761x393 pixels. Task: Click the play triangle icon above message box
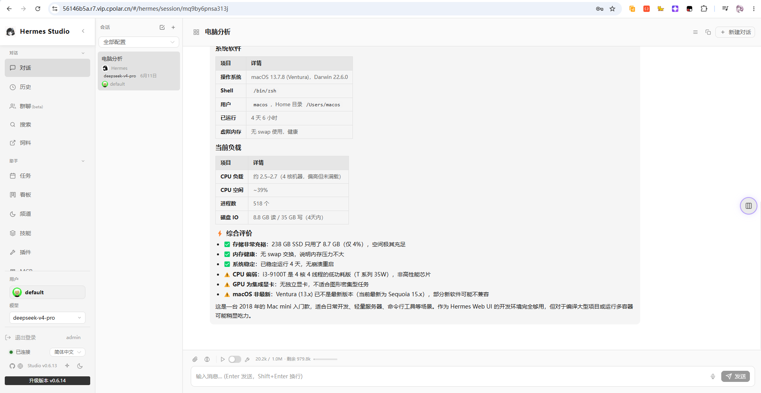click(x=223, y=359)
